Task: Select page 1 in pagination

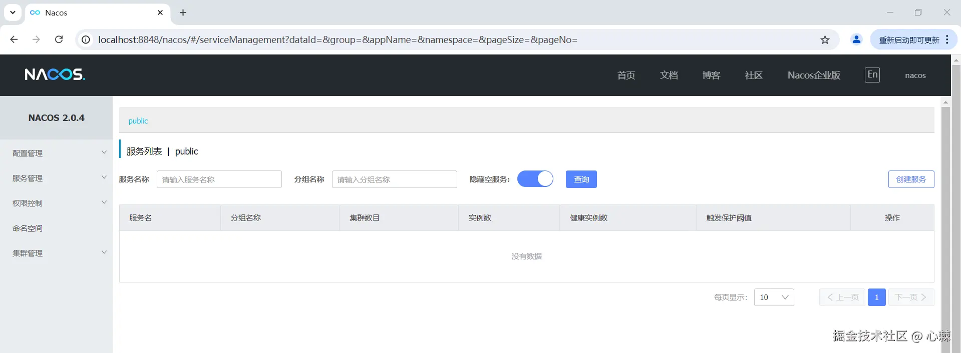Action: pyautogui.click(x=876, y=297)
